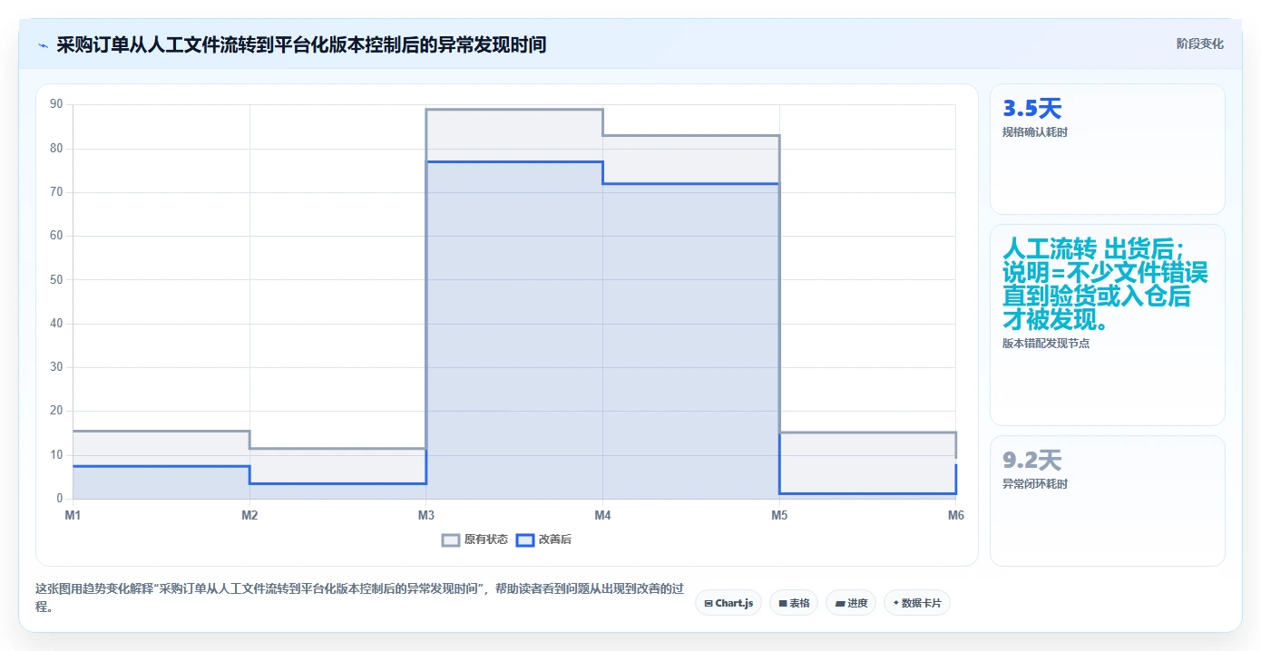Image resolution: width=1261 pixels, height=651 pixels.
Task: Toggle the 原有状态 legend item
Action: click(474, 539)
